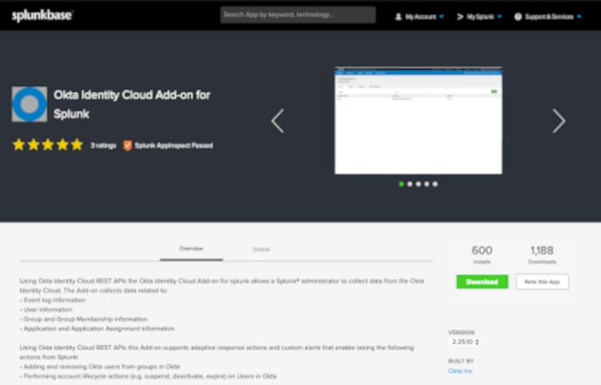The image size is (601, 385).
Task: Click the splunkbase logo
Action: (x=42, y=15)
